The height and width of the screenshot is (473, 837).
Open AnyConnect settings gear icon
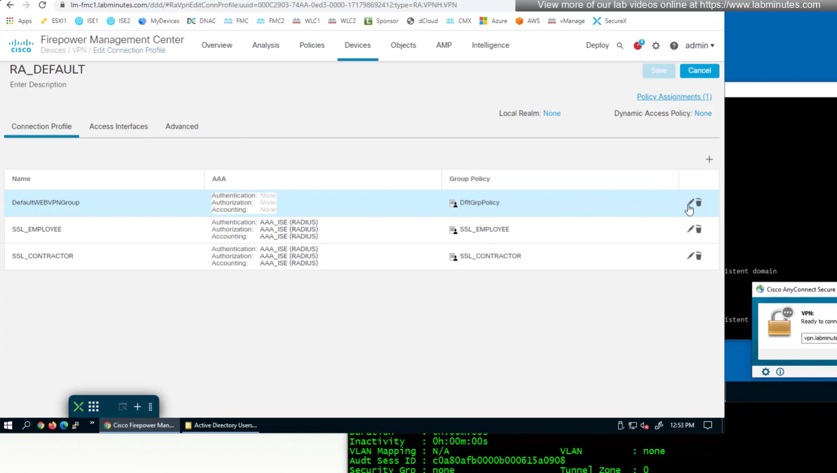click(x=765, y=372)
